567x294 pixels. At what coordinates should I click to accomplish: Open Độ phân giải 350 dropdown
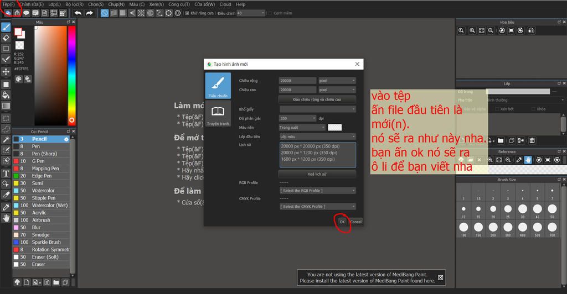pyautogui.click(x=298, y=118)
